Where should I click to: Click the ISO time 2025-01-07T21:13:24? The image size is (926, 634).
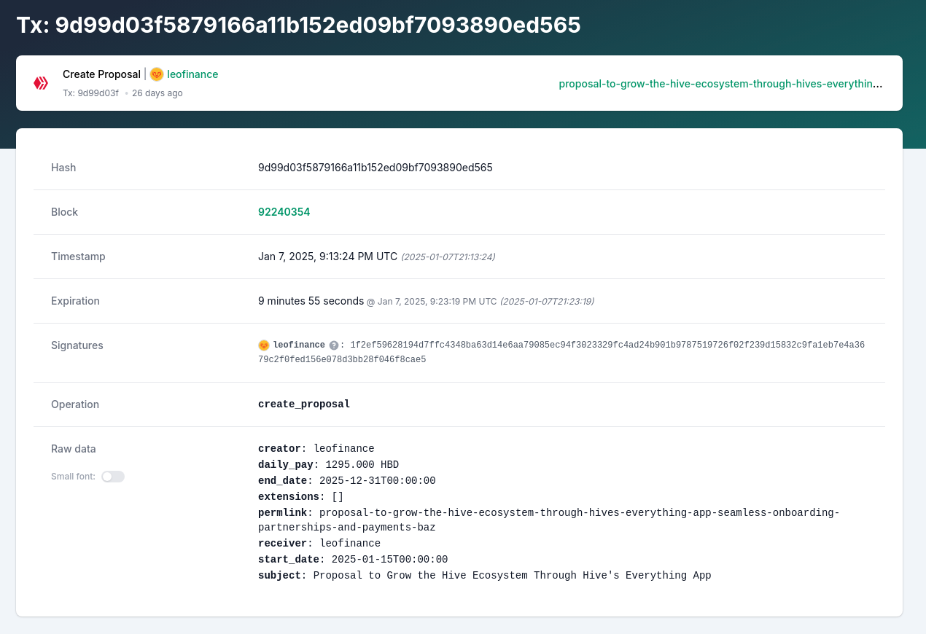pos(448,257)
